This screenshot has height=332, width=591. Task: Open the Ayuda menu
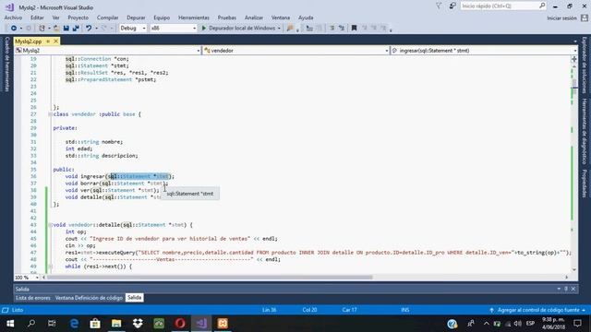306,18
